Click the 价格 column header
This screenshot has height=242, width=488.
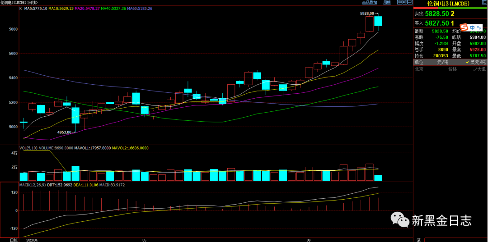[x=452, y=69]
